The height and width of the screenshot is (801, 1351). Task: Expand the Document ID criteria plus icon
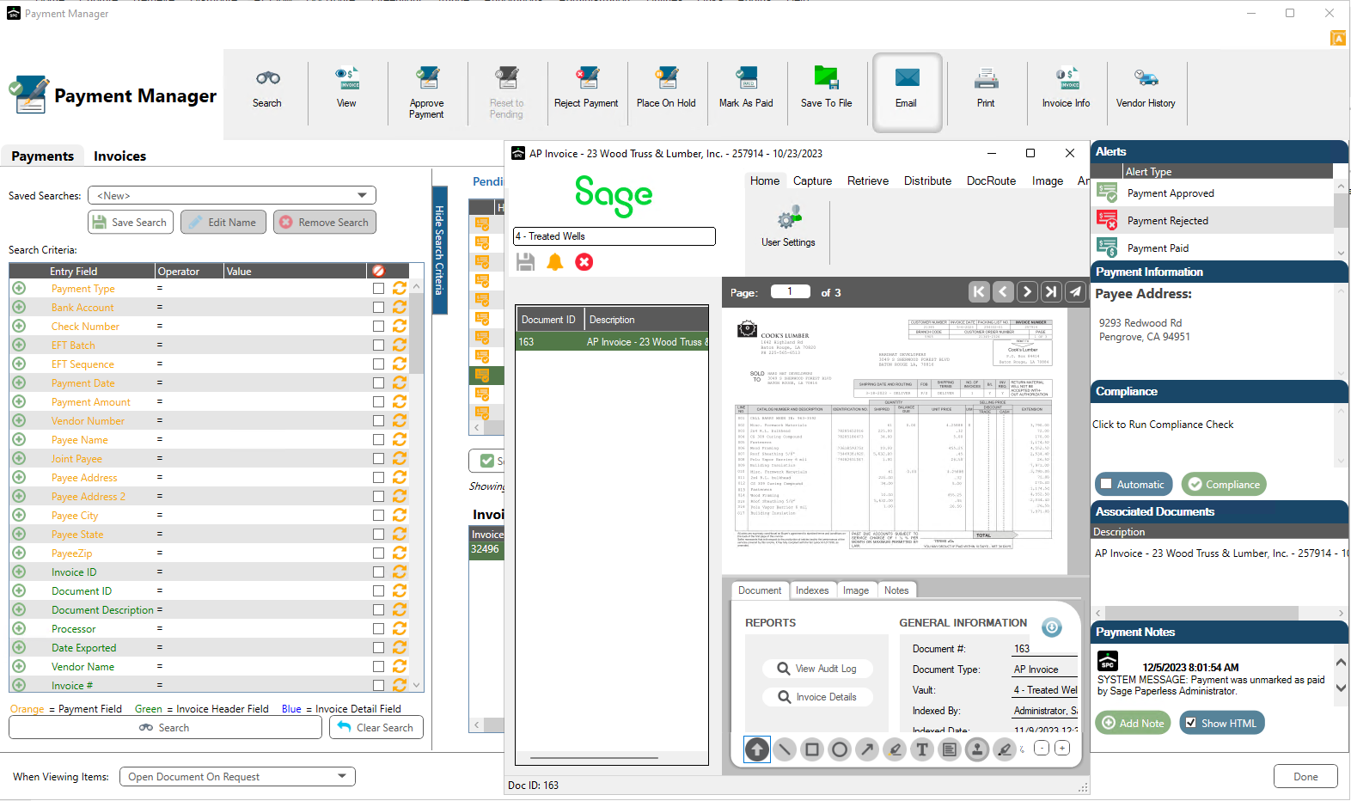[x=19, y=590]
